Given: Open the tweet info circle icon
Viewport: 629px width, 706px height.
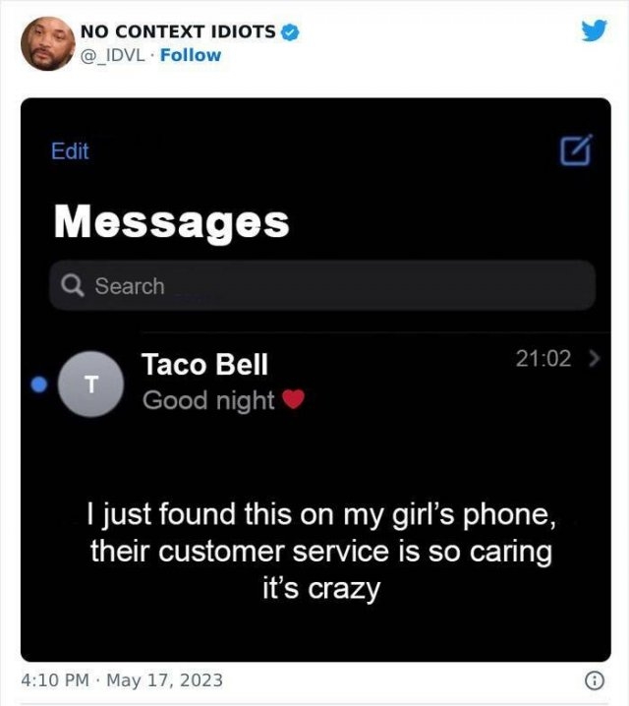Looking at the screenshot, I should (x=594, y=680).
